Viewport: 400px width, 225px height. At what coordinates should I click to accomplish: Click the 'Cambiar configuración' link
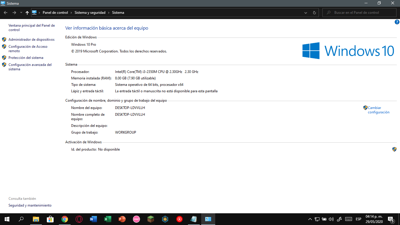tap(378, 110)
